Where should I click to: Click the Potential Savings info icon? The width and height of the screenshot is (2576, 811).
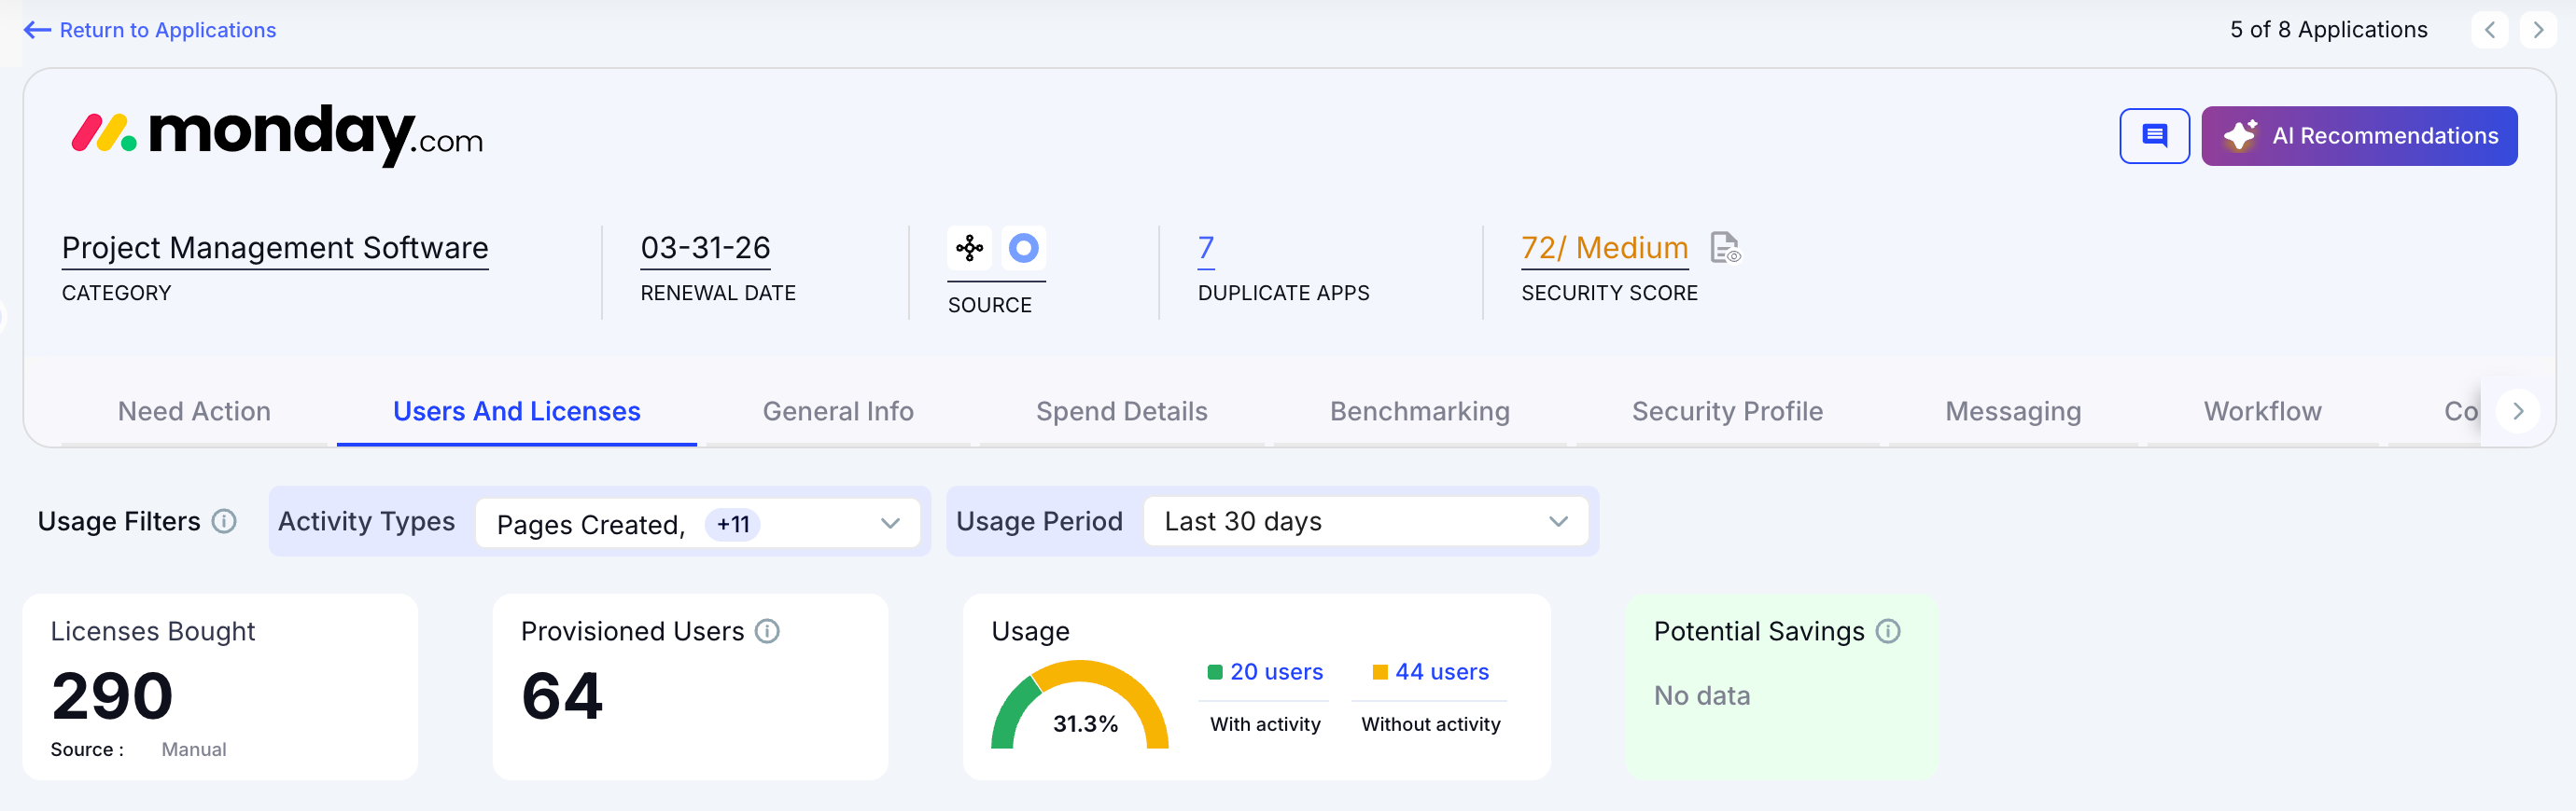point(1888,631)
